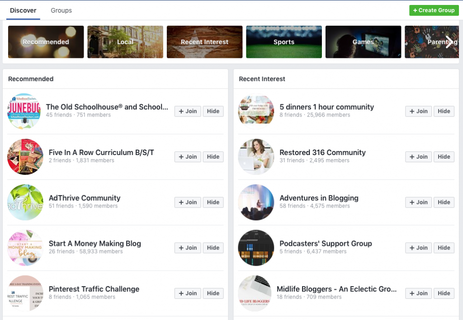Open 5 dinners 1 hour community avatar
Screen dimensions: 463x320
256,111
